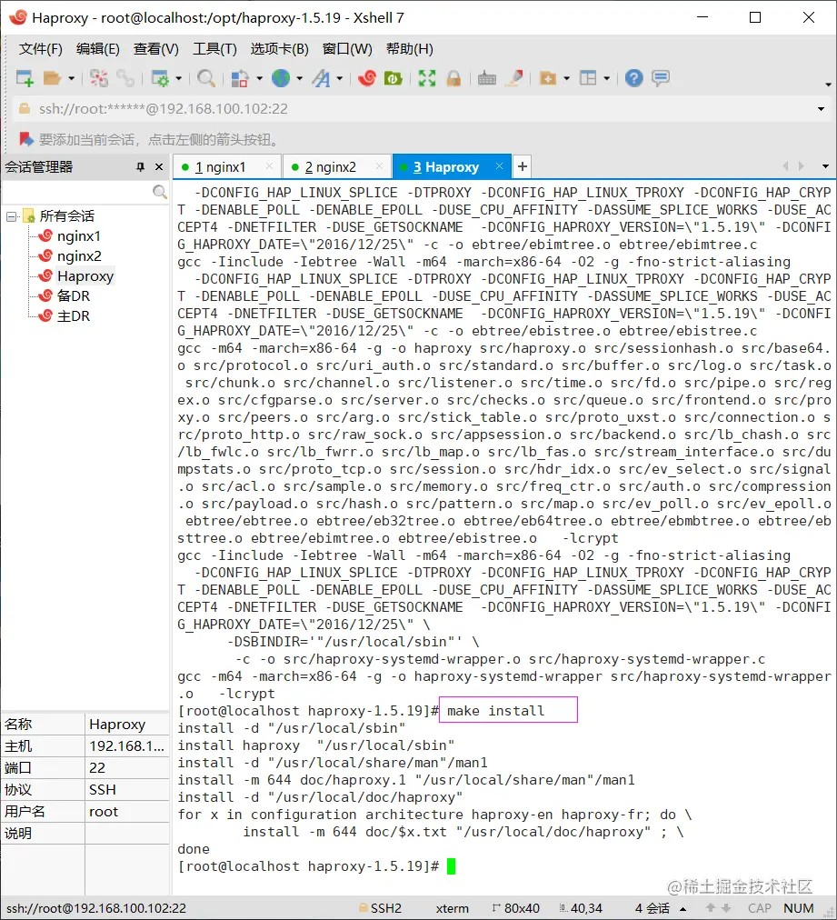Screen dimensions: 837x920
Task: Click the layout panes toolbar icon
Action: (588, 78)
